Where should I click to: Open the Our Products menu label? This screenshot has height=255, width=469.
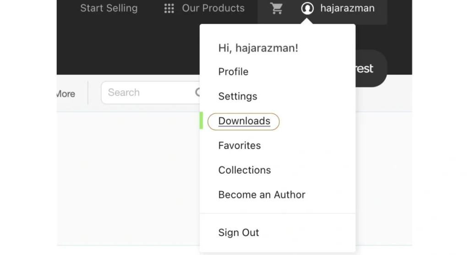(x=213, y=8)
